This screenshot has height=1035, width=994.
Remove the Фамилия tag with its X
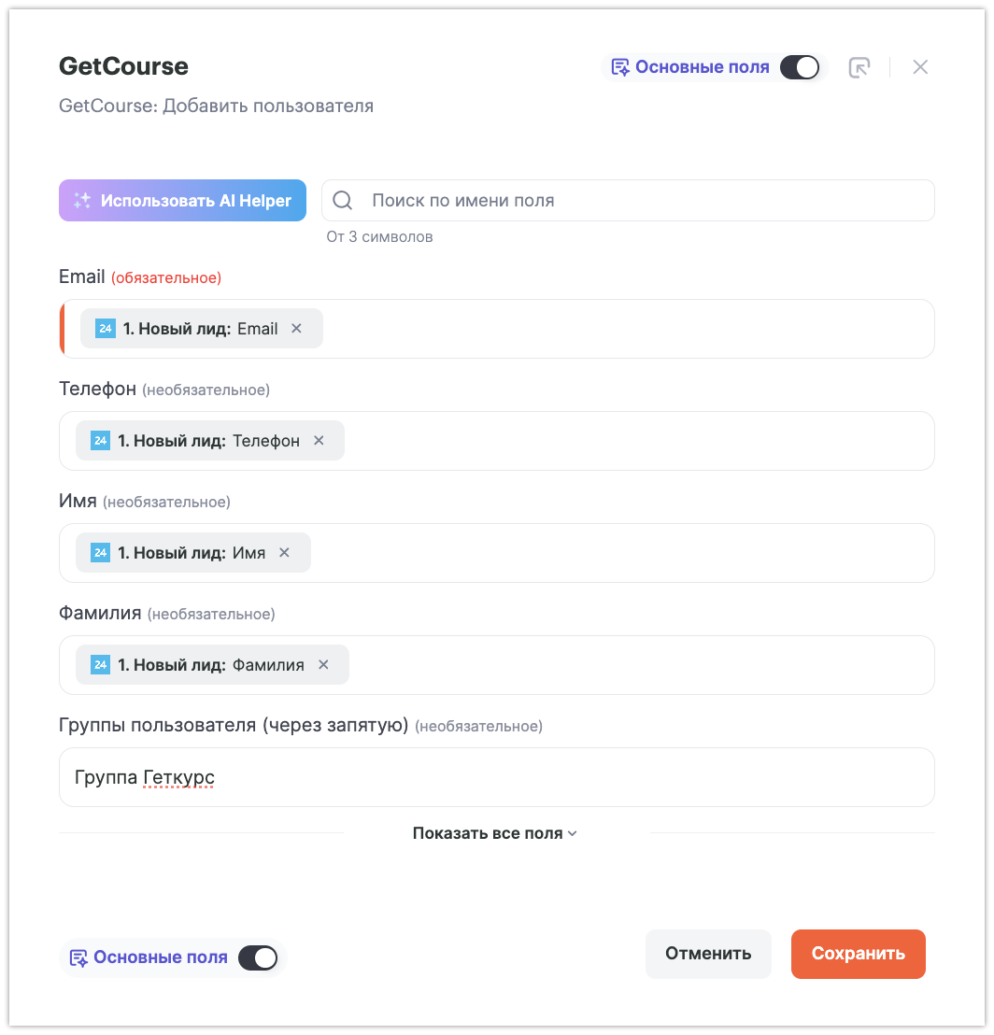click(323, 665)
